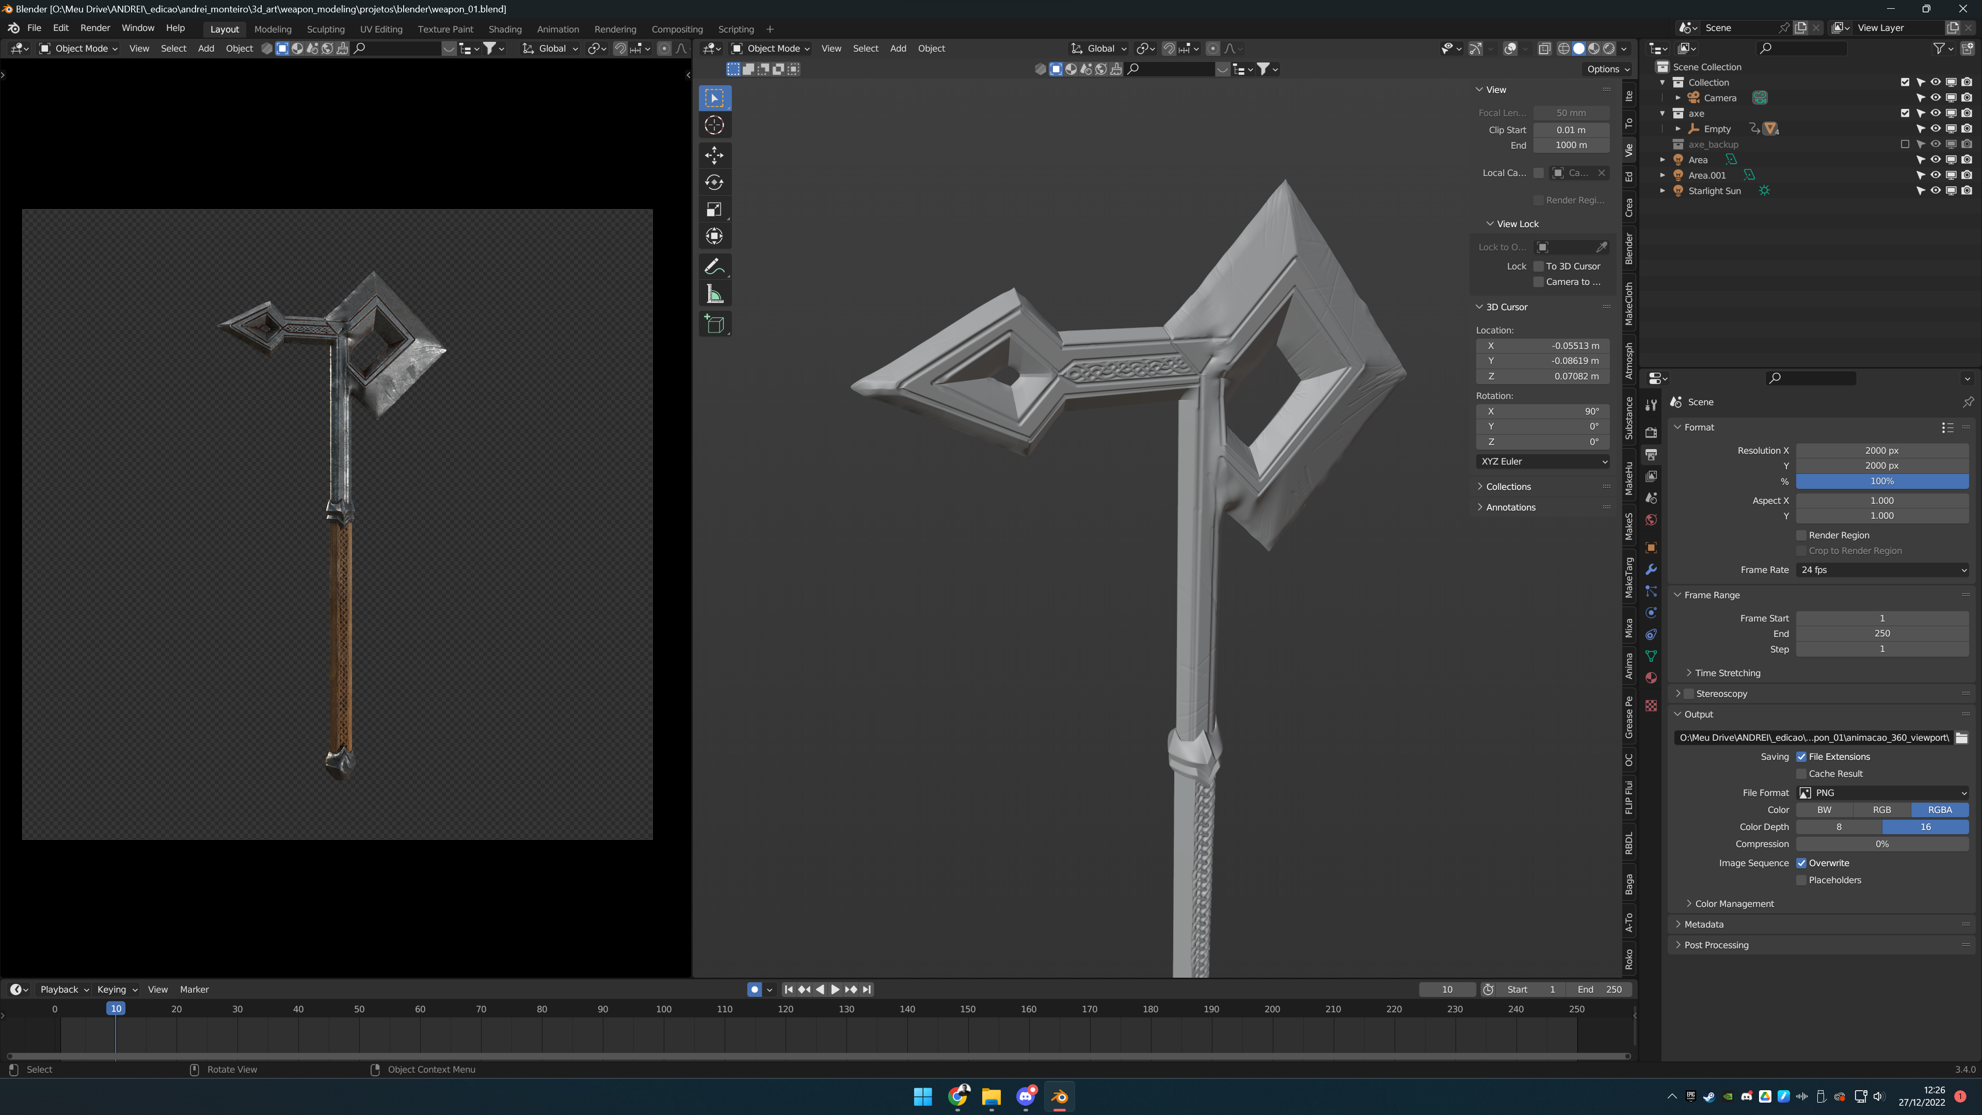Screen dimensions: 1982x1115
Task: Select the Rotate tool
Action: coord(714,182)
